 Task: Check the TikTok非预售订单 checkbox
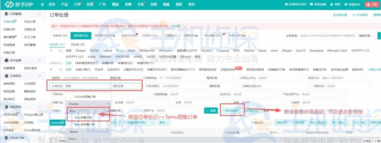(x=71, y=97)
